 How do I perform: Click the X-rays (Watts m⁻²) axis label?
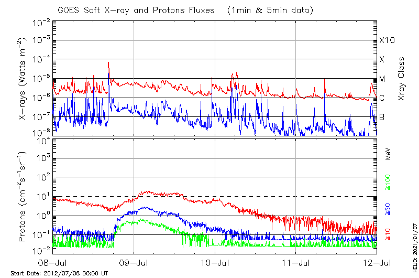click(x=24, y=78)
